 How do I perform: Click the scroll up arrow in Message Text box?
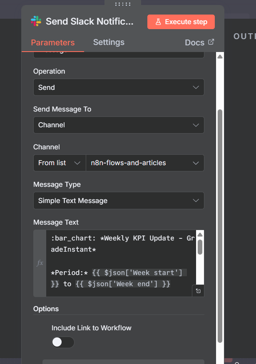[x=200, y=234]
